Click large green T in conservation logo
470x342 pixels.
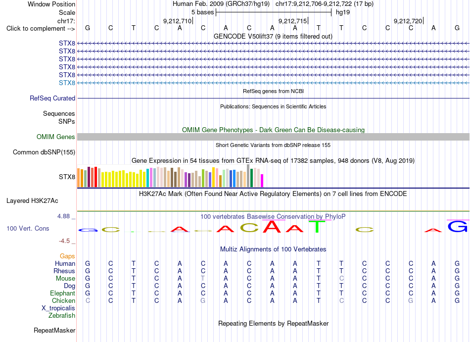click(x=317, y=227)
